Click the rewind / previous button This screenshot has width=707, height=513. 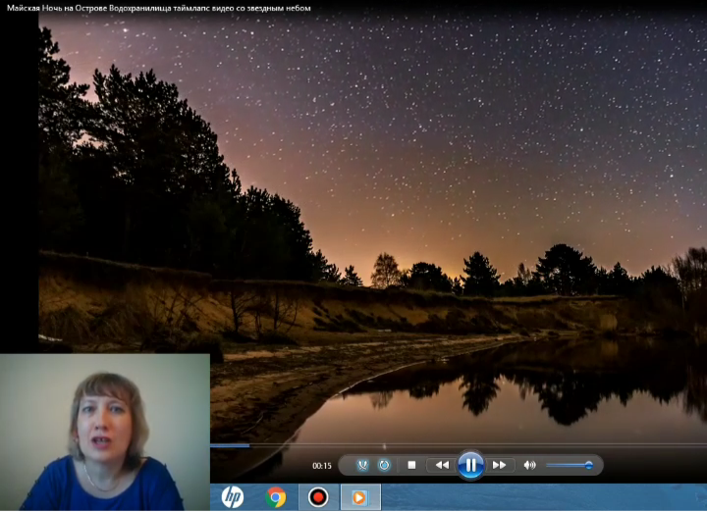click(442, 465)
